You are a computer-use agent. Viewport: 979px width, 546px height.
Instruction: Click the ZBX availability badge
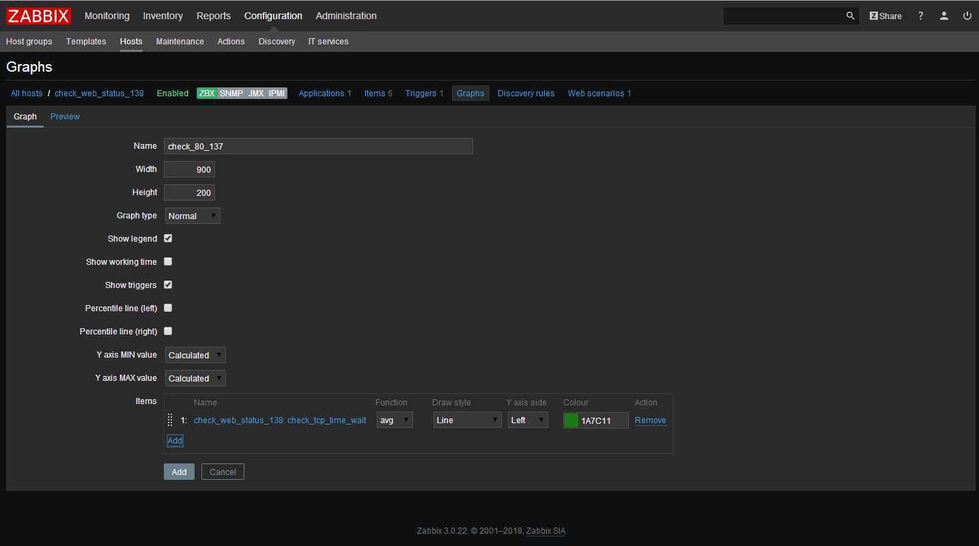tap(207, 94)
